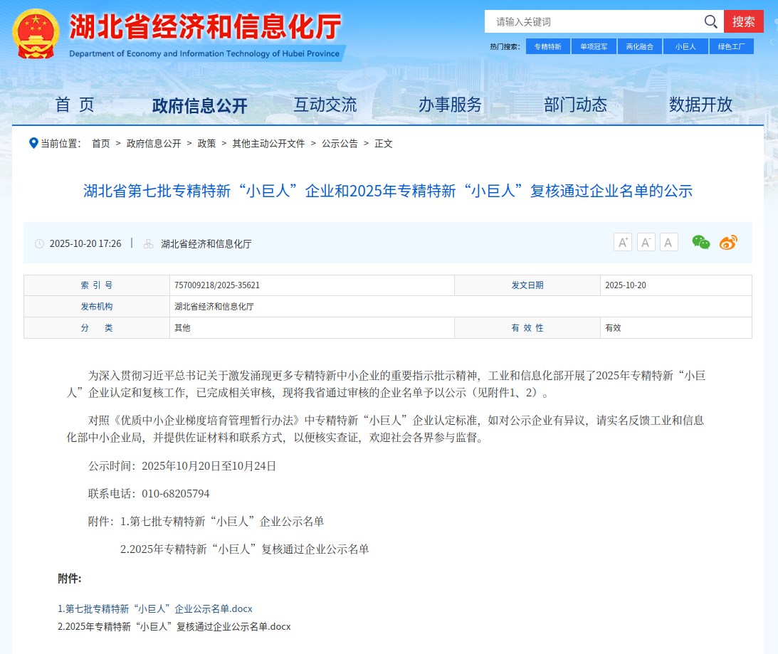Open the 办事服务 navigation tab
778x654 pixels.
(450, 105)
